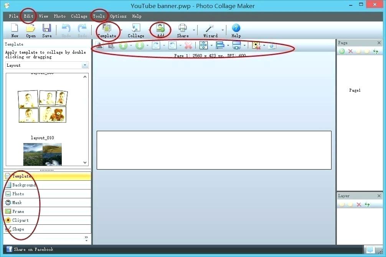Select the crop tool icon in edit toolbar

[111, 46]
